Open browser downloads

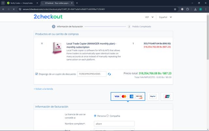click(x=195, y=9)
